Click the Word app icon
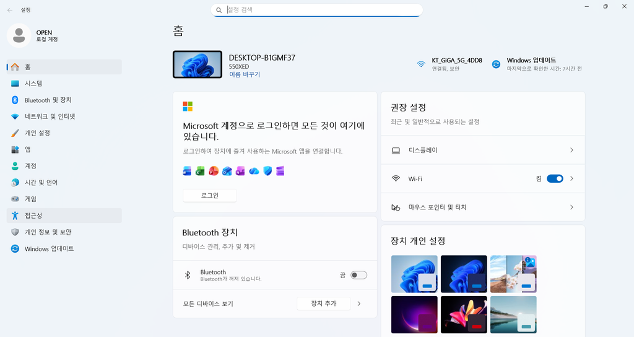The height and width of the screenshot is (337, 634). (x=187, y=171)
